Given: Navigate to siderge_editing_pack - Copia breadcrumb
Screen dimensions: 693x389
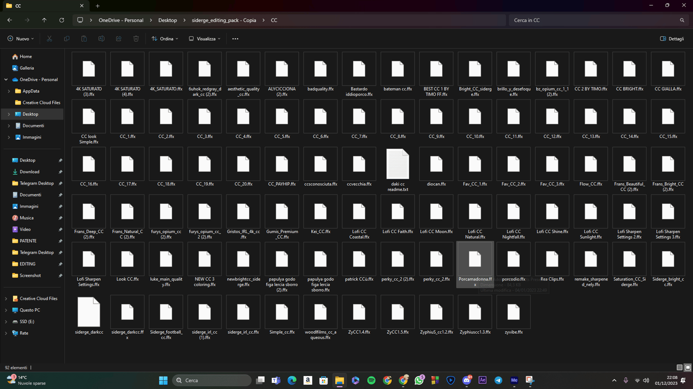Looking at the screenshot, I should point(224,20).
